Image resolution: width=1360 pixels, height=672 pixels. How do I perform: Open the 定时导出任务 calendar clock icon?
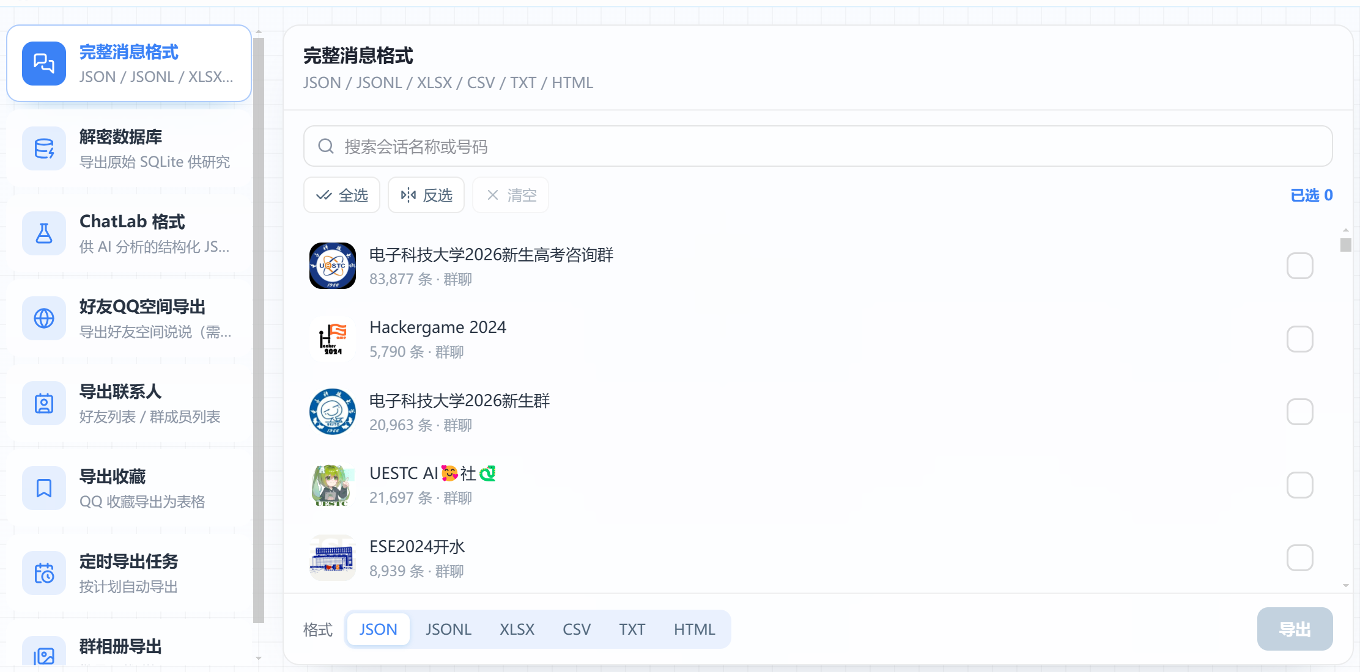click(x=44, y=573)
